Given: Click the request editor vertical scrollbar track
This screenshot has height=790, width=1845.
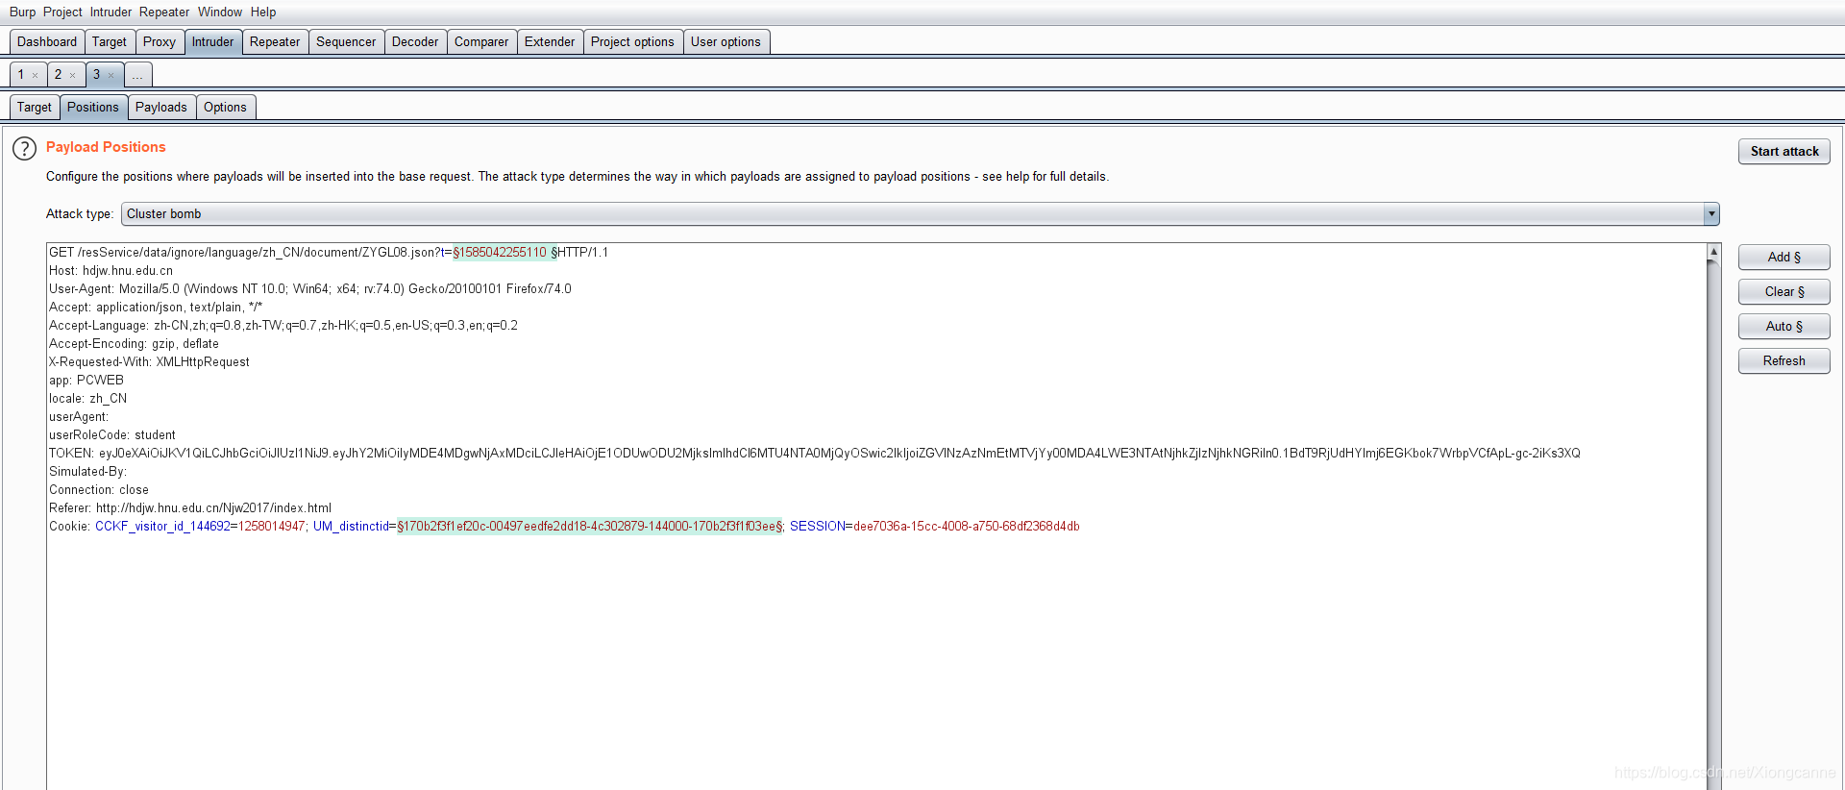Looking at the screenshot, I should coord(1713,524).
